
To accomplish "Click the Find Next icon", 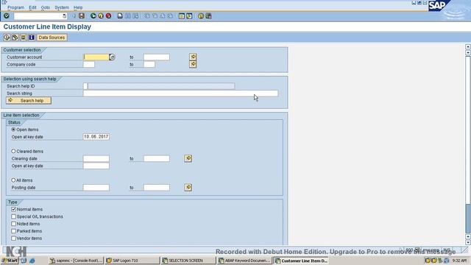I will [x=135, y=15].
